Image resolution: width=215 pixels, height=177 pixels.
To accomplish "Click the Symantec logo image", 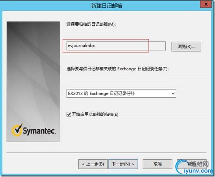I will tap(34, 130).
